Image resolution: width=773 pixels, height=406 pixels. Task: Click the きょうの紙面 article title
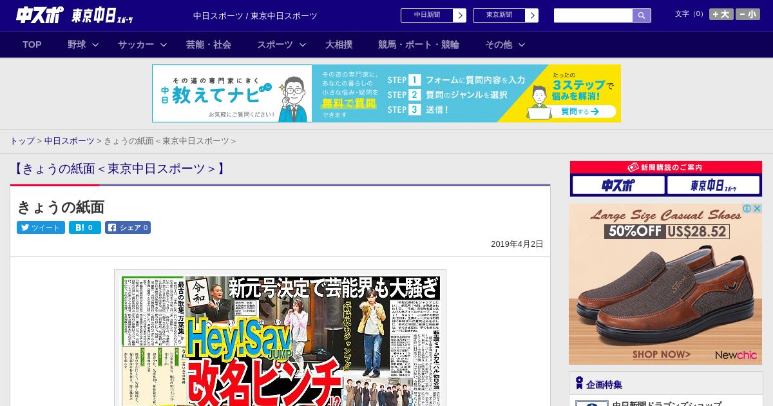pyautogui.click(x=61, y=207)
